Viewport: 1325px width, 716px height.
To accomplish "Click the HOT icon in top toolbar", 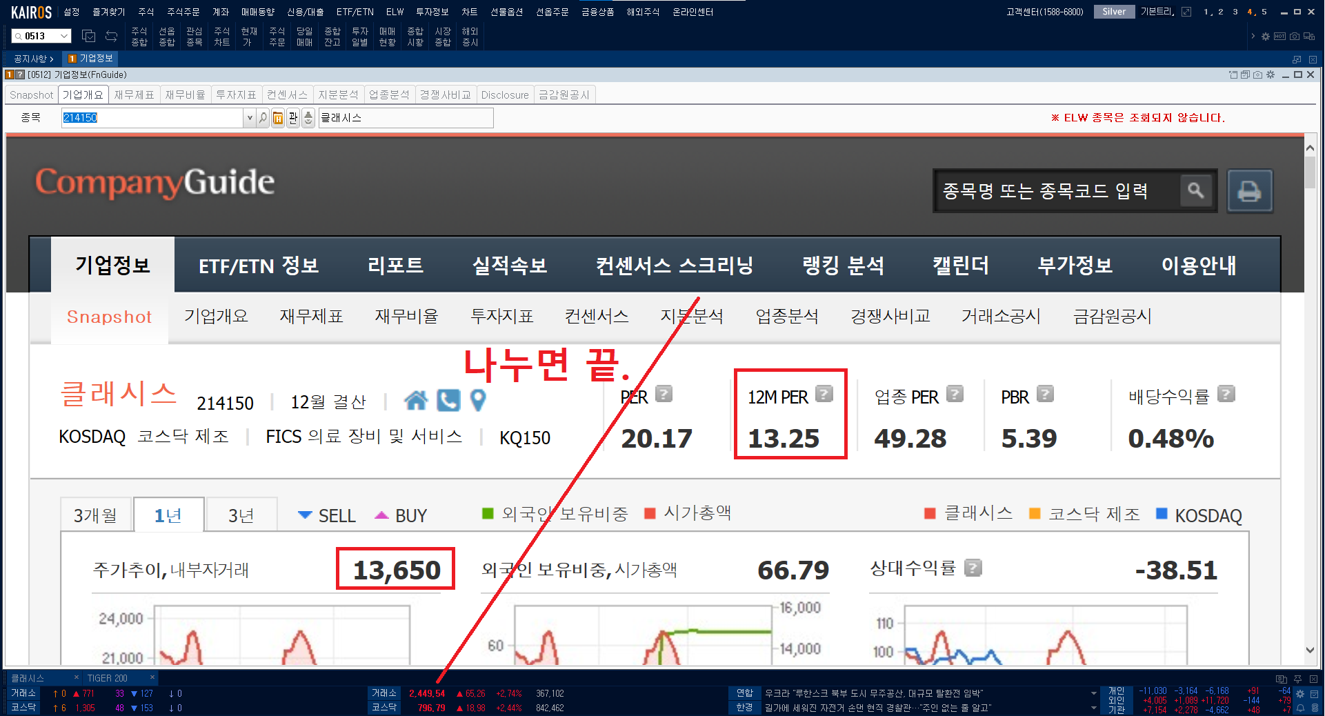I will click(1280, 37).
